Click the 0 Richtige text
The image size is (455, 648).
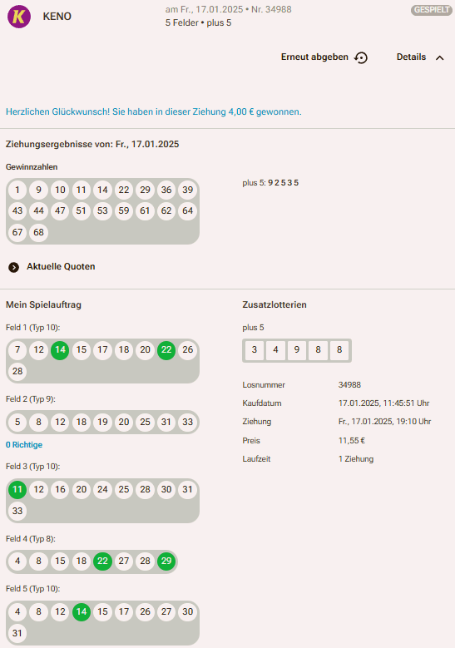24,445
